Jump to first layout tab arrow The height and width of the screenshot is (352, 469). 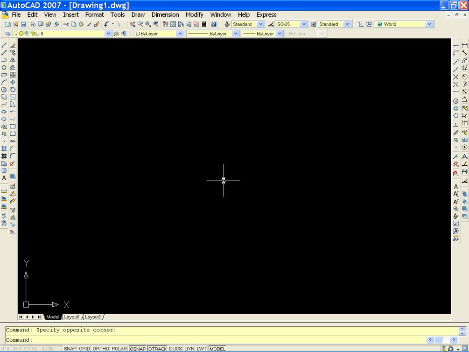click(21, 317)
